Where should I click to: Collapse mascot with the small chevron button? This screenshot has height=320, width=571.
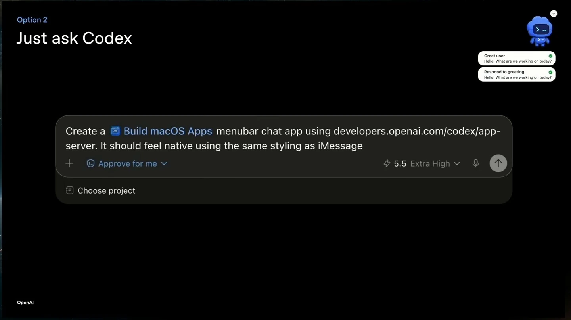tap(554, 14)
